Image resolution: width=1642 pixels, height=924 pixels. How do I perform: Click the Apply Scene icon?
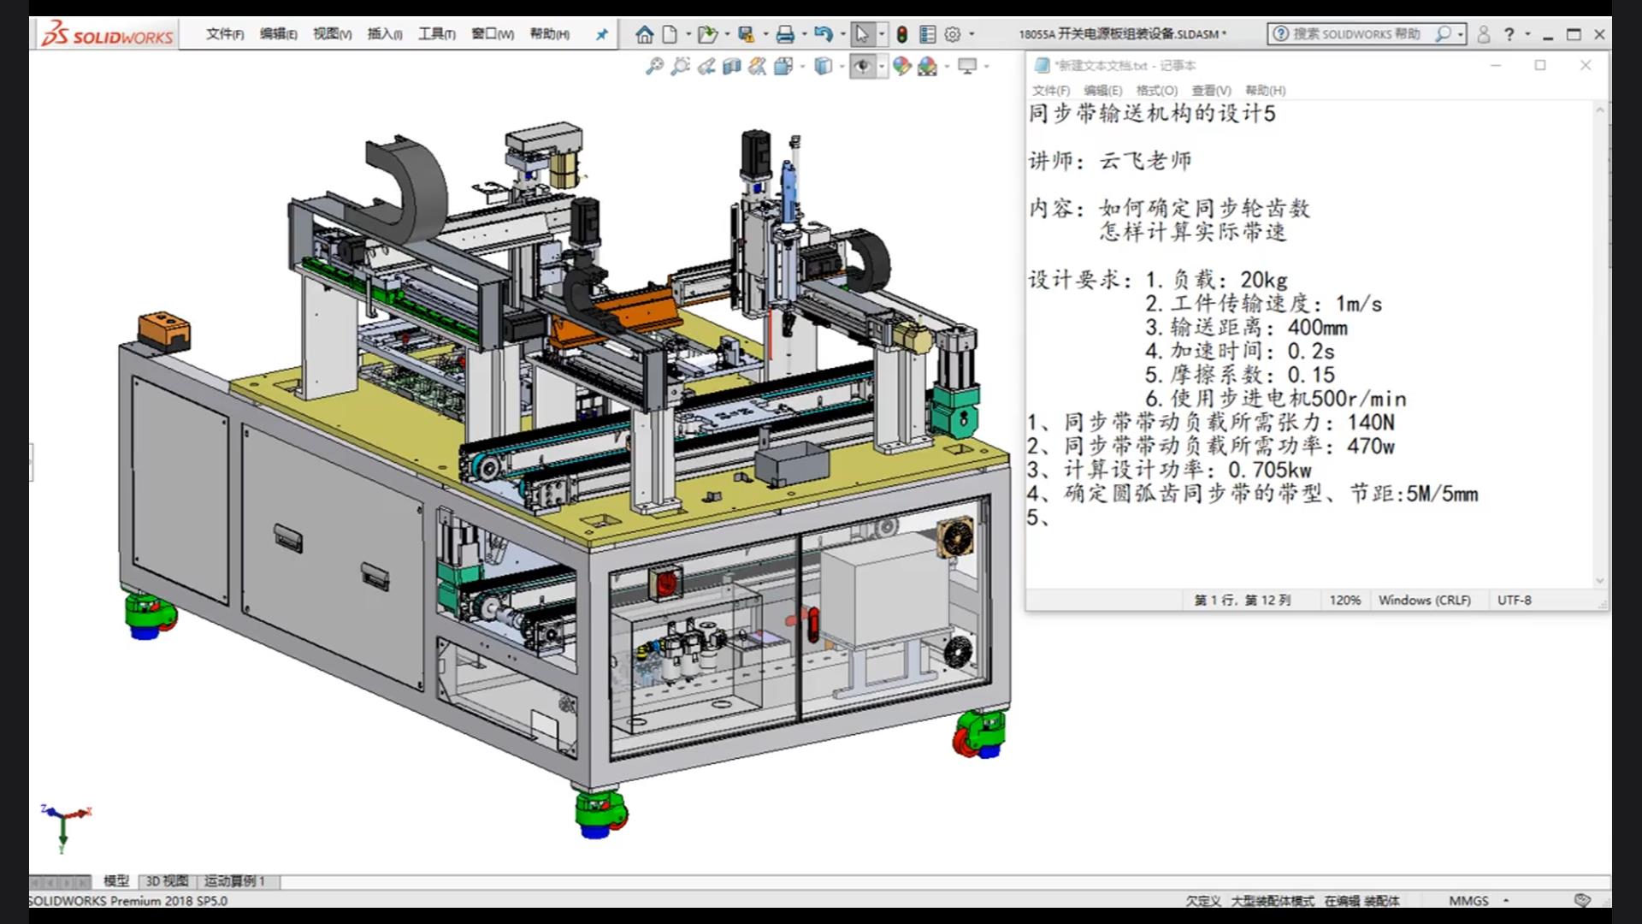pos(928,66)
